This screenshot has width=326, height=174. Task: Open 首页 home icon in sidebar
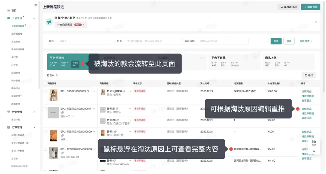click(x=9, y=10)
